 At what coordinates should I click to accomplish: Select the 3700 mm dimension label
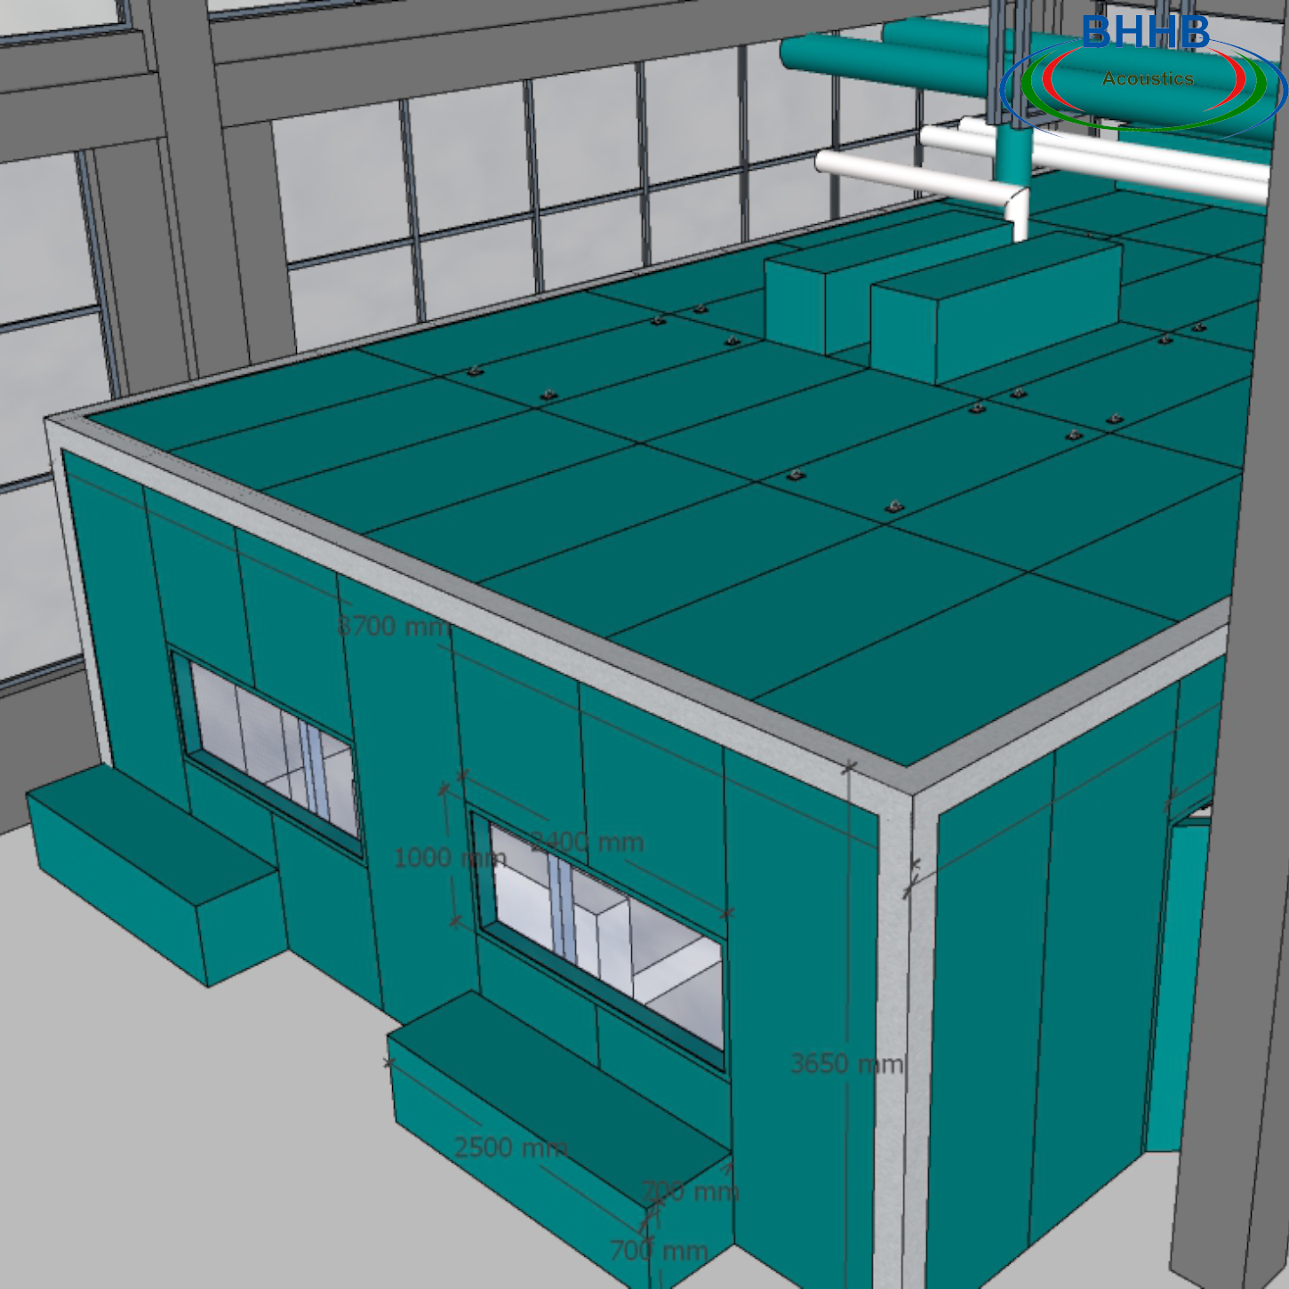click(x=392, y=627)
